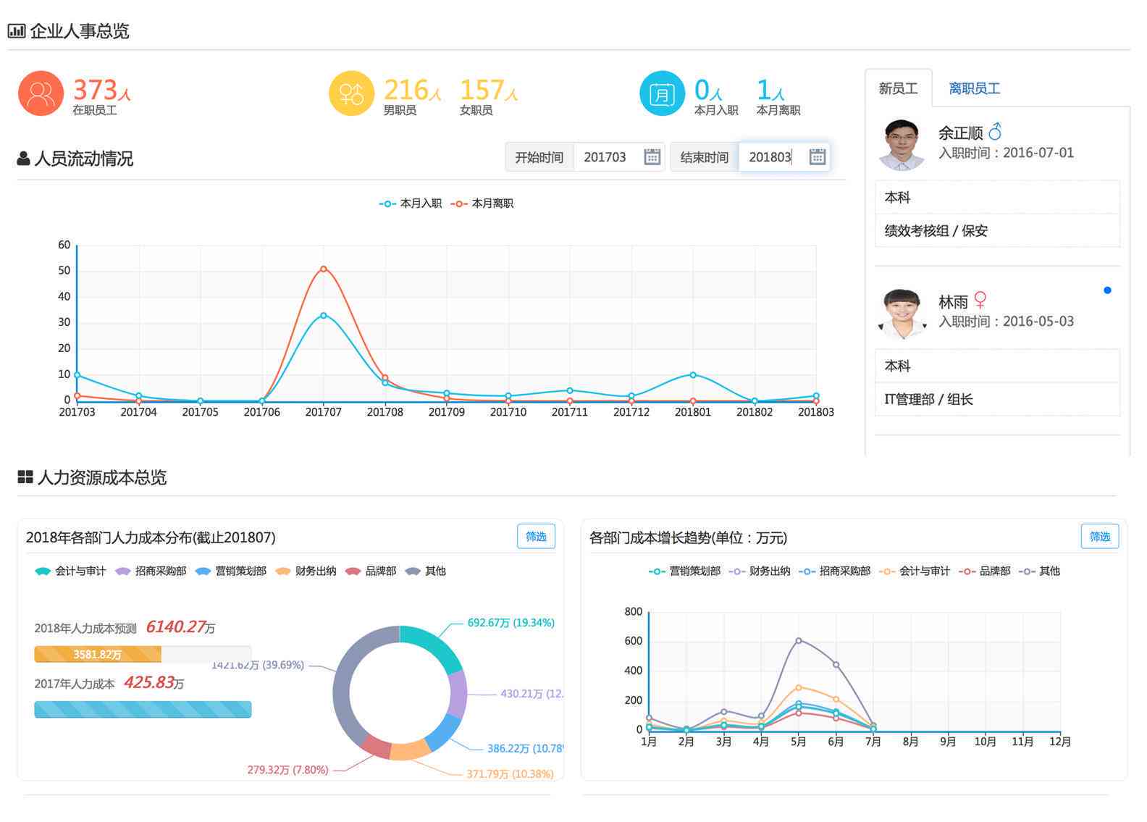Click the red 279.32万 donut segment
The height and width of the screenshot is (822, 1147).
point(377,745)
